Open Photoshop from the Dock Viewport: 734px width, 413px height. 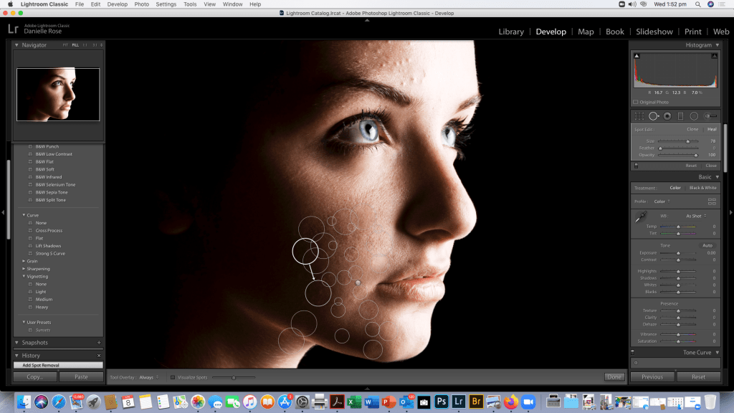point(442,402)
